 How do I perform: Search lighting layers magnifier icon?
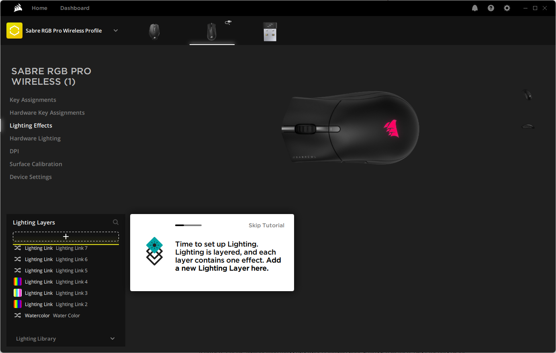[116, 222]
